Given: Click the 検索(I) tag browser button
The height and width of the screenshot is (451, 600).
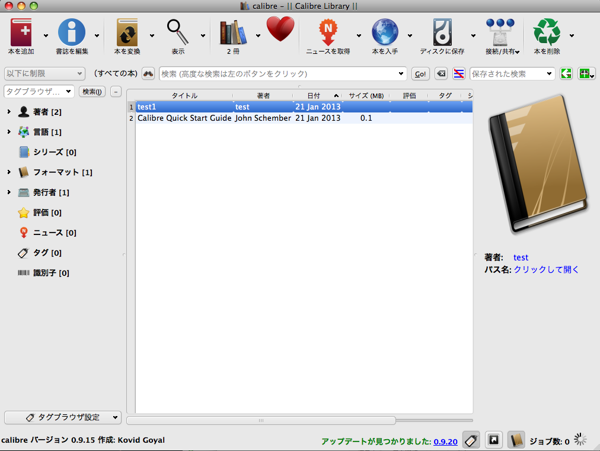Looking at the screenshot, I should pos(92,92).
